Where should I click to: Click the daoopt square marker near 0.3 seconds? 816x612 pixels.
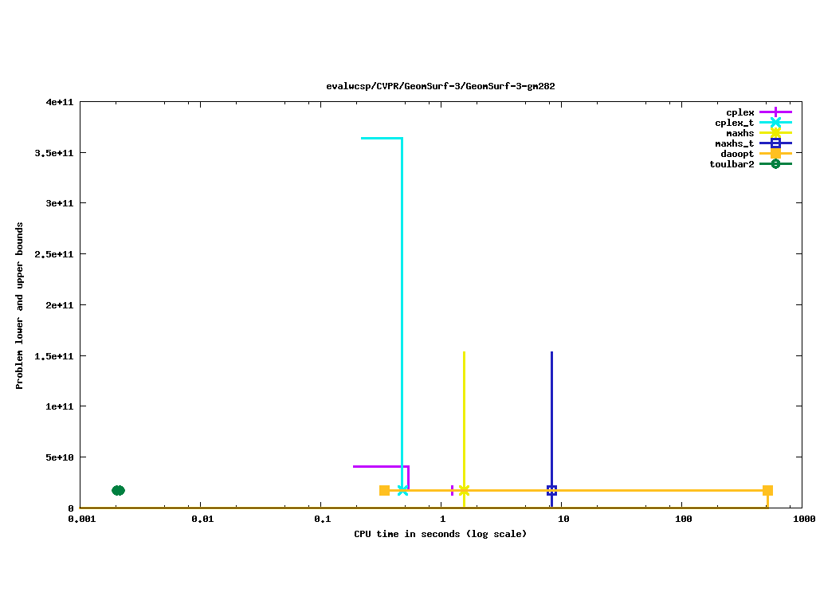click(384, 490)
